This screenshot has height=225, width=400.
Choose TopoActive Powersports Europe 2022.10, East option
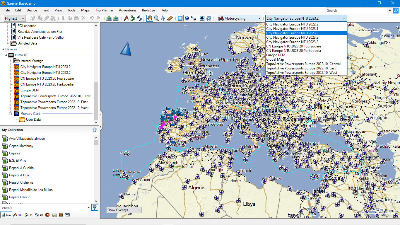coord(306,68)
